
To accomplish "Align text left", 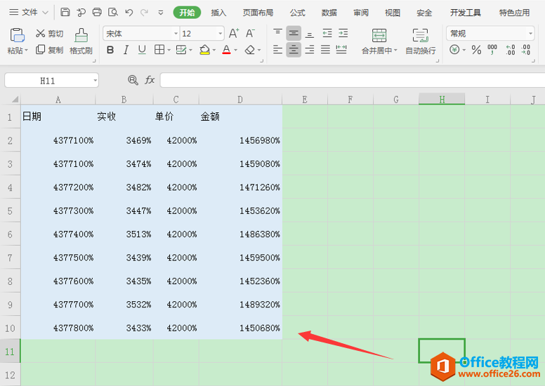I will coord(277,50).
